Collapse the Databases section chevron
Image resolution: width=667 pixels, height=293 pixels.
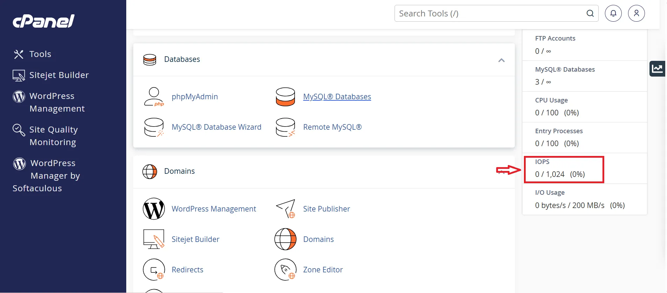point(501,60)
